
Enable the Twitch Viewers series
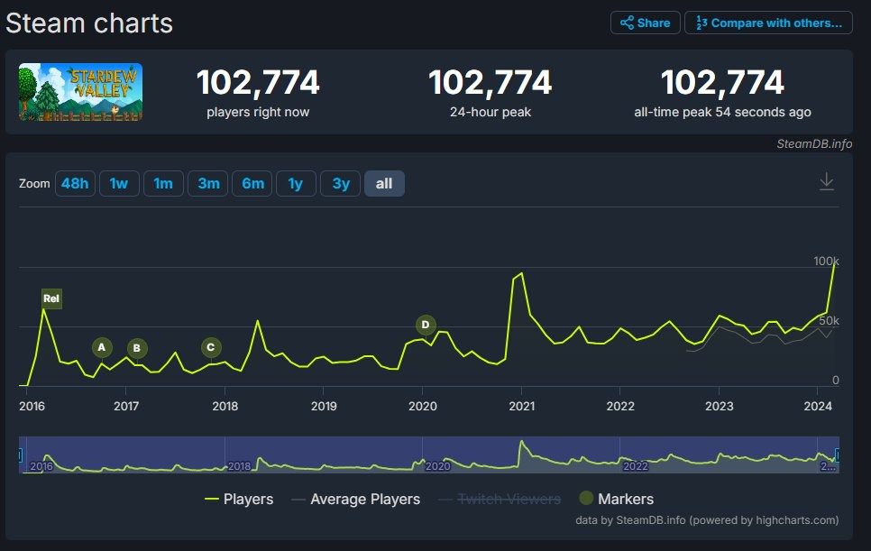coord(500,499)
